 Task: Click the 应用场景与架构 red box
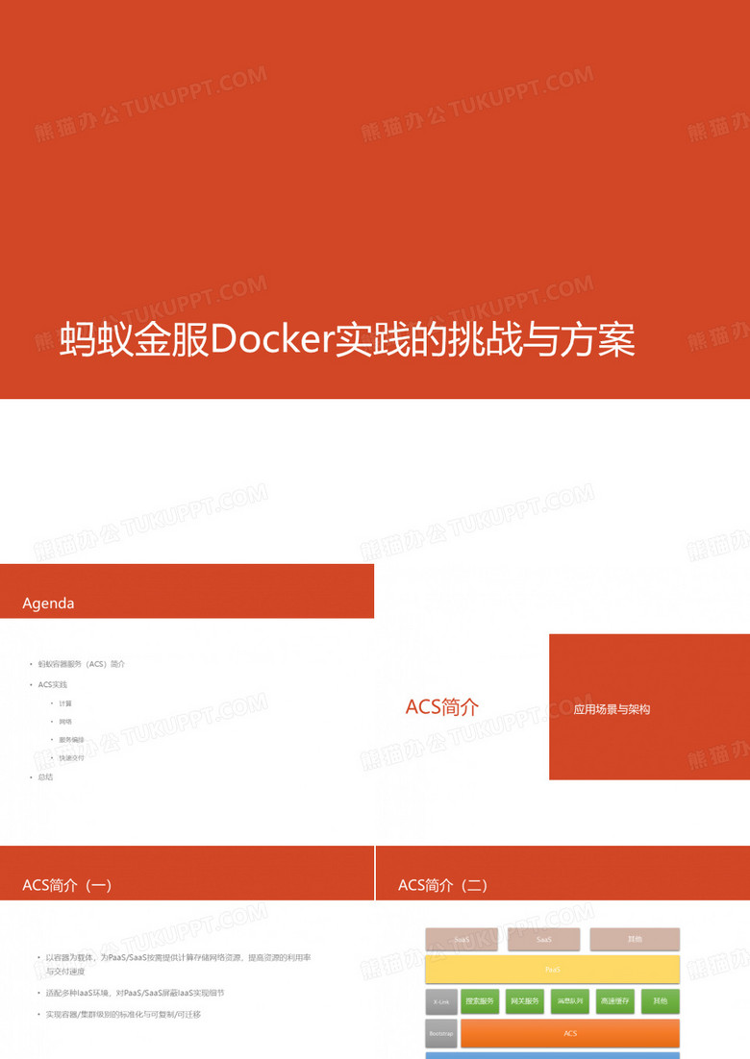tap(649, 707)
